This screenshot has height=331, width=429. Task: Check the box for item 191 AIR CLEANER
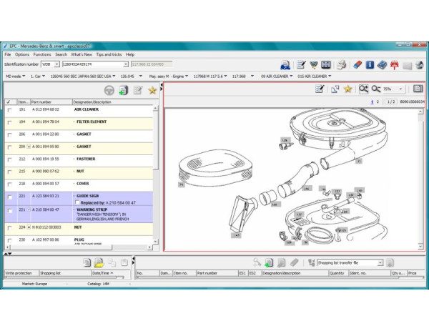point(9,111)
